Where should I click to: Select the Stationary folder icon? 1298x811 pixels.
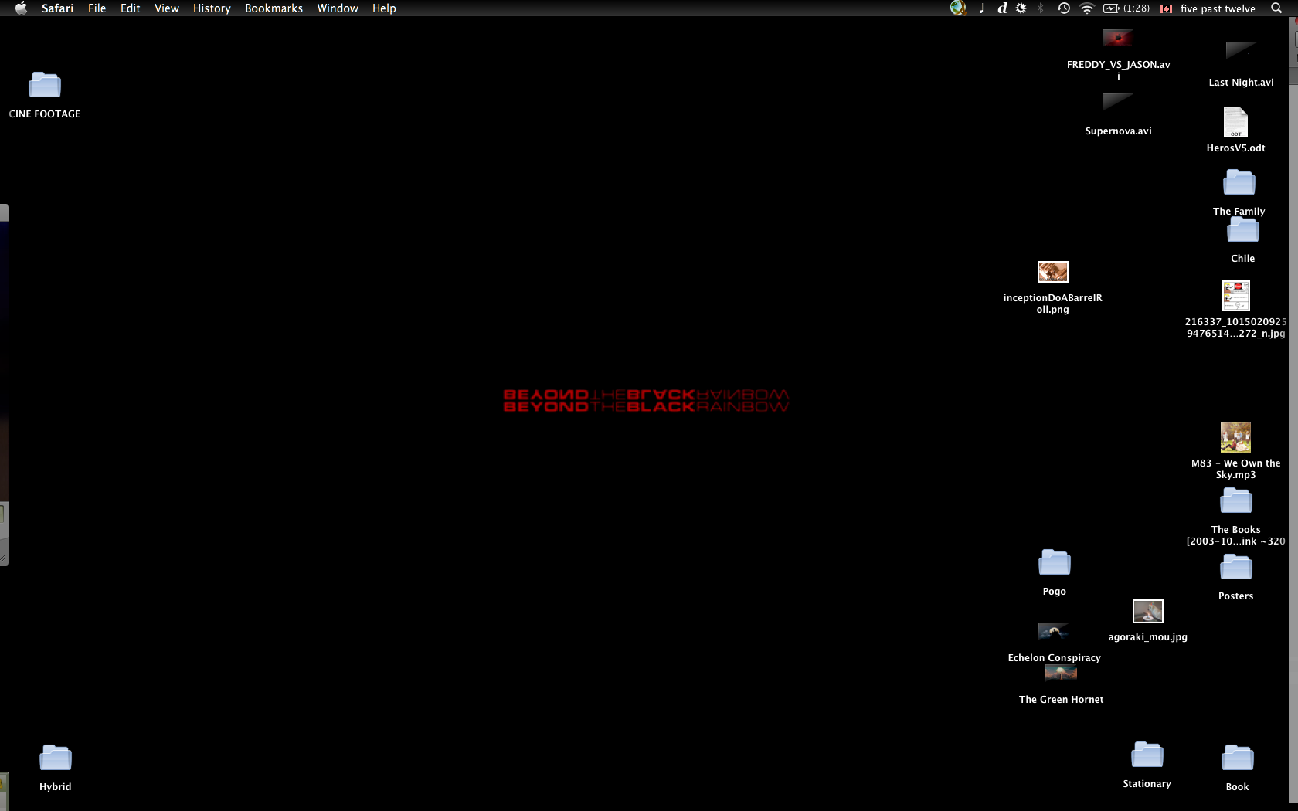[1147, 755]
